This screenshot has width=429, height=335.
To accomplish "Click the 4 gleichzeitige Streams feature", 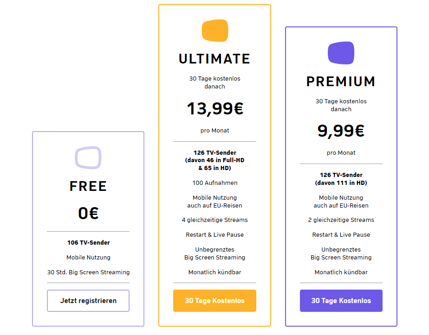I will click(x=215, y=220).
